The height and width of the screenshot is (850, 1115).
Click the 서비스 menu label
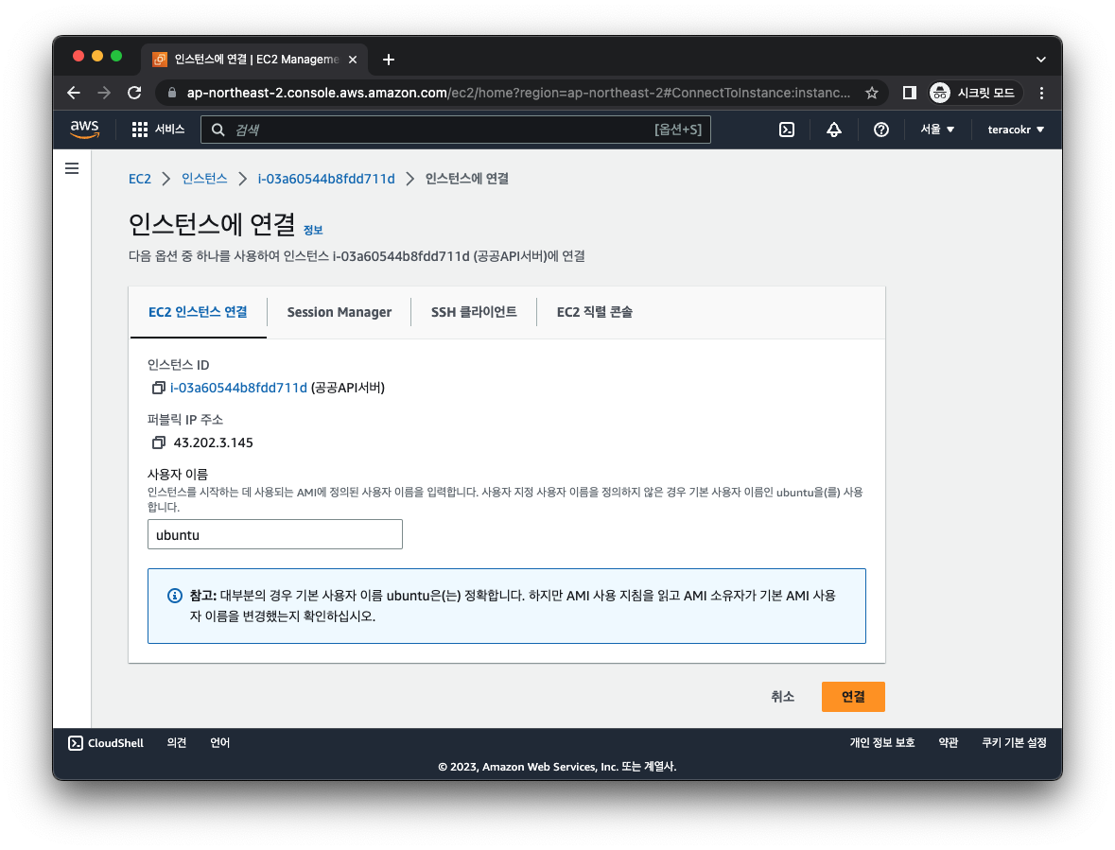click(170, 130)
